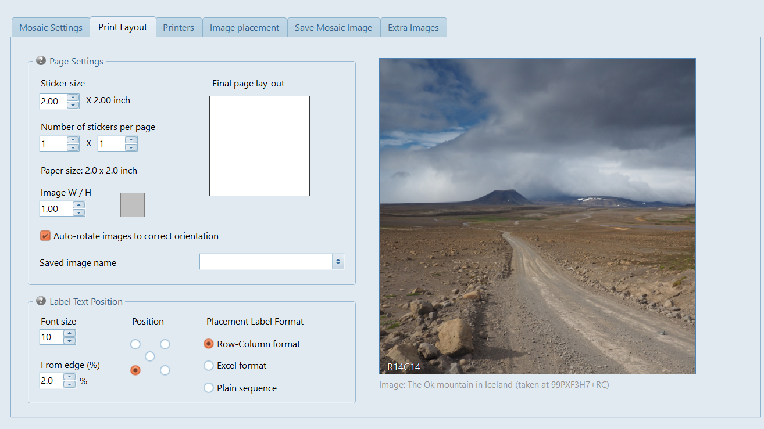This screenshot has width=764, height=429.
Task: Open the Printers tab
Action: click(178, 27)
